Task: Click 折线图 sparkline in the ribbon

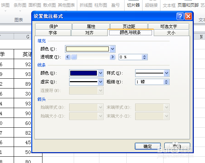Action: 86,5
